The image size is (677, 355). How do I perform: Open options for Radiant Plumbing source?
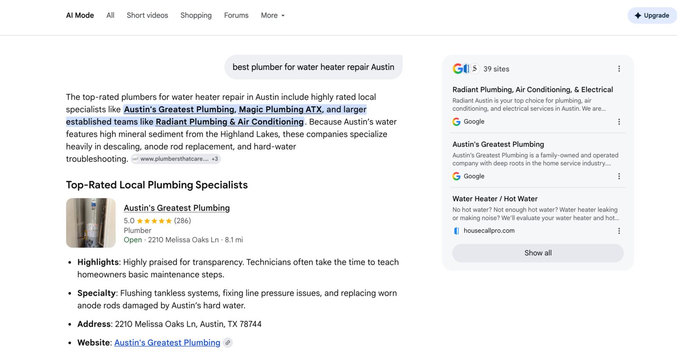tap(619, 122)
